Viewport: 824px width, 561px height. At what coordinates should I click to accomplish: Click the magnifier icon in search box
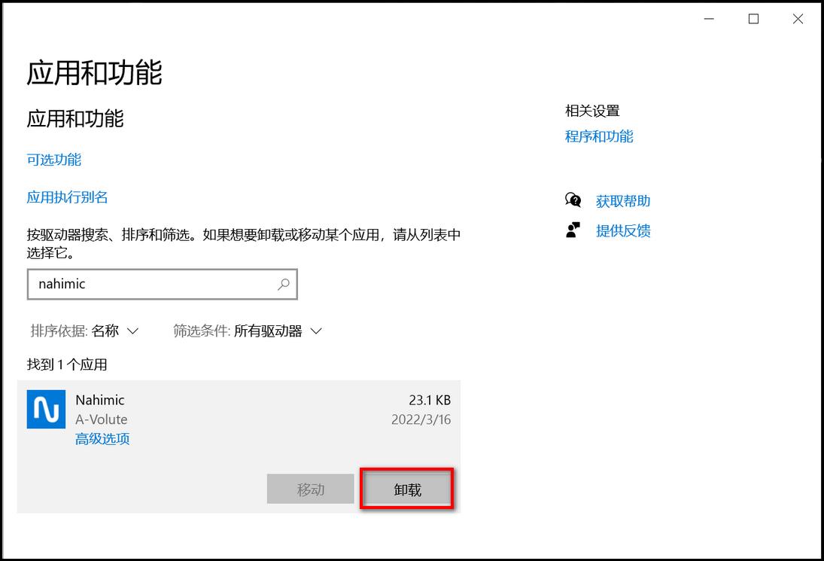coord(284,285)
